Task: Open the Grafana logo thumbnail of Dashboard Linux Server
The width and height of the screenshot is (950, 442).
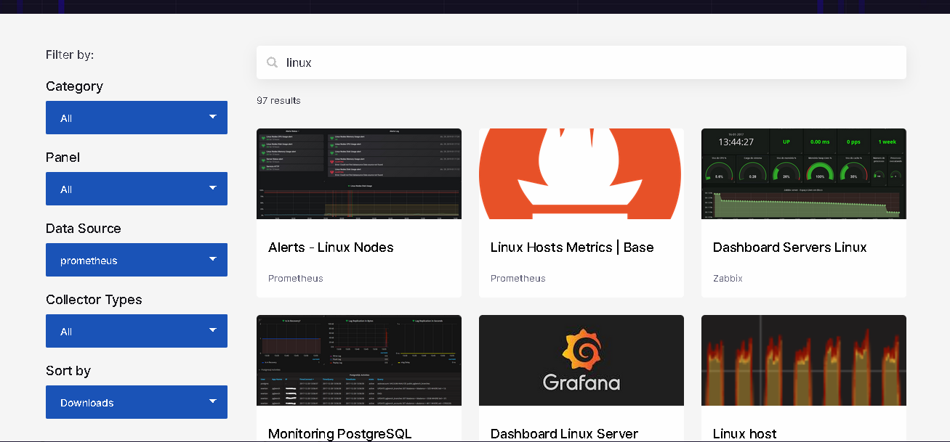Action: click(581, 360)
